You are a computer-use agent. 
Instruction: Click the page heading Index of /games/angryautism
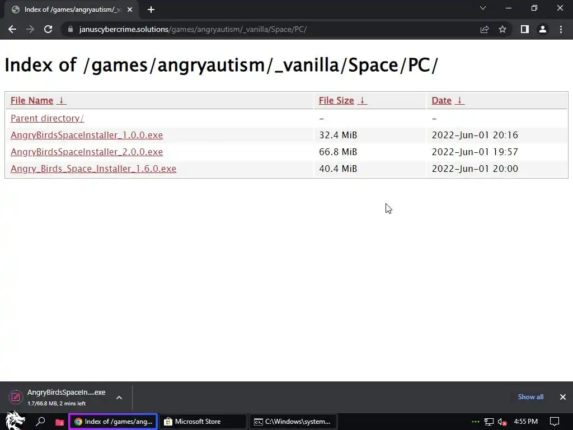220,66
